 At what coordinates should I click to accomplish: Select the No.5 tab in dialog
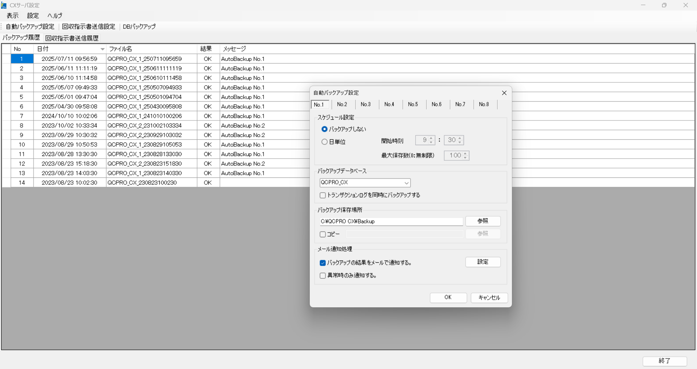pyautogui.click(x=413, y=104)
